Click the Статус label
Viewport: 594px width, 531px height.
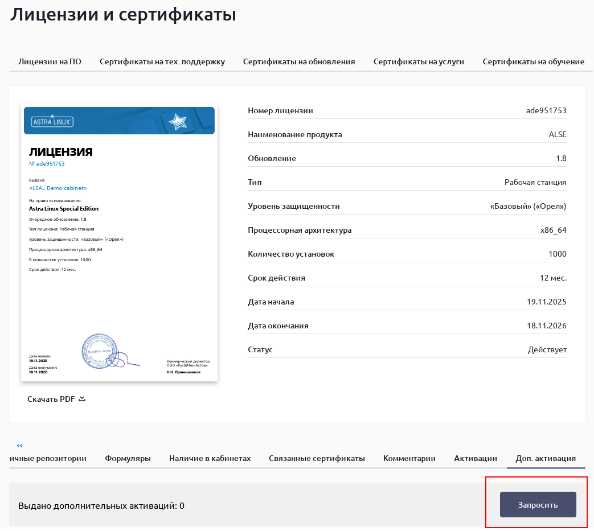pos(260,349)
